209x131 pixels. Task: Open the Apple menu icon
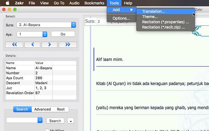tap(8, 3)
